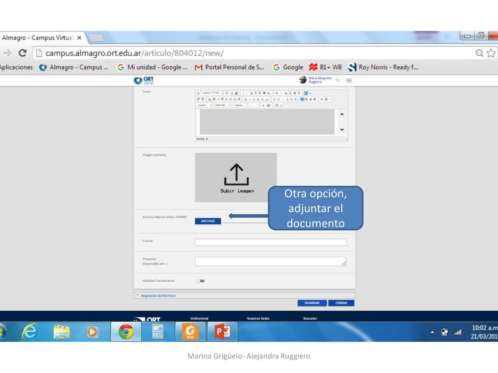Click the blue ARCHIVO button
Image resolution: width=498 pixels, height=373 pixels.
[x=208, y=221]
